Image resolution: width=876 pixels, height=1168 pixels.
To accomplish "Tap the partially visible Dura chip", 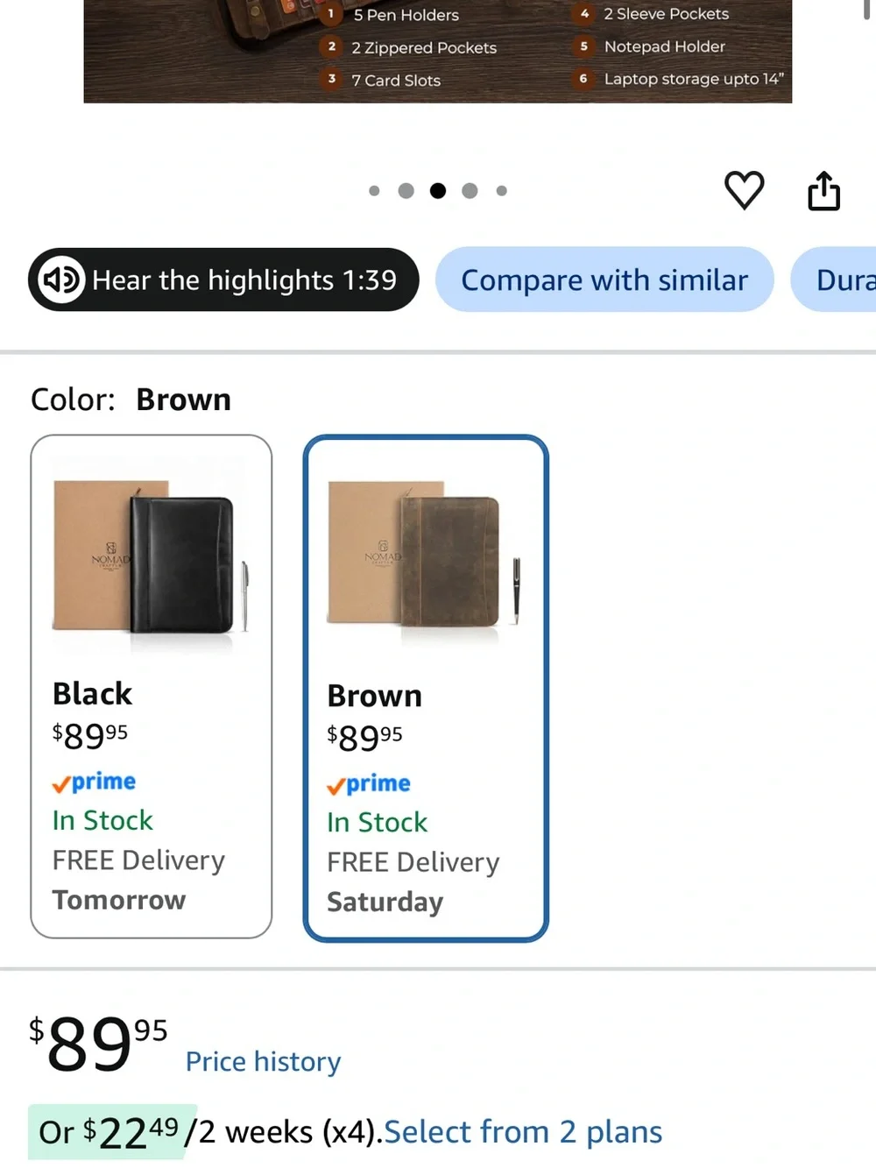I will [833, 280].
